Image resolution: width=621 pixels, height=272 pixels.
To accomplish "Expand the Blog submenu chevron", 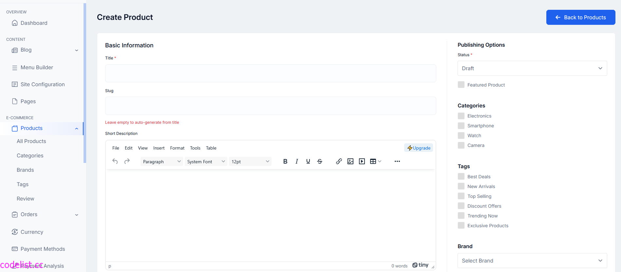I will [77, 50].
